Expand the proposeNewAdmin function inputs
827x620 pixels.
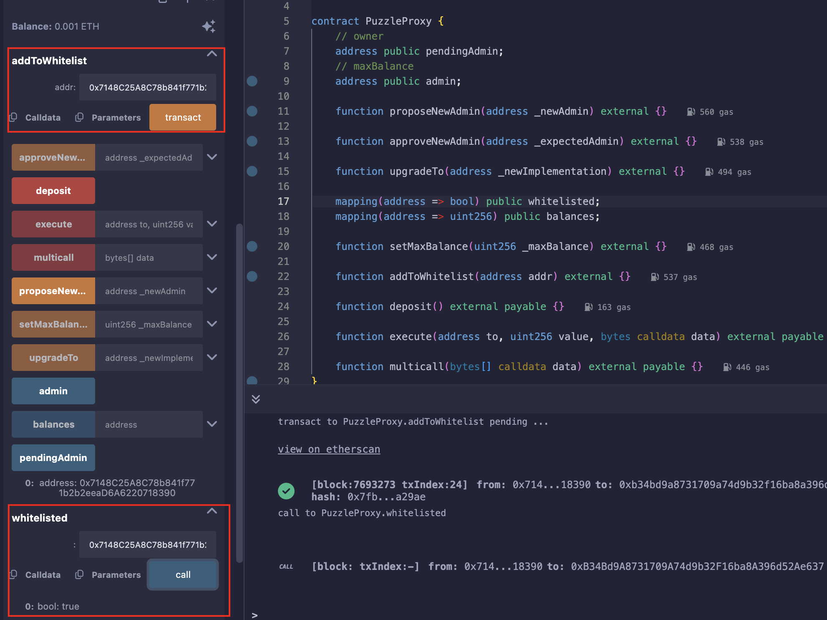(x=212, y=290)
